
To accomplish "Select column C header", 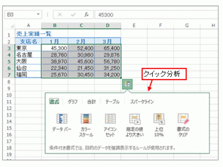I will click(x=81, y=26).
